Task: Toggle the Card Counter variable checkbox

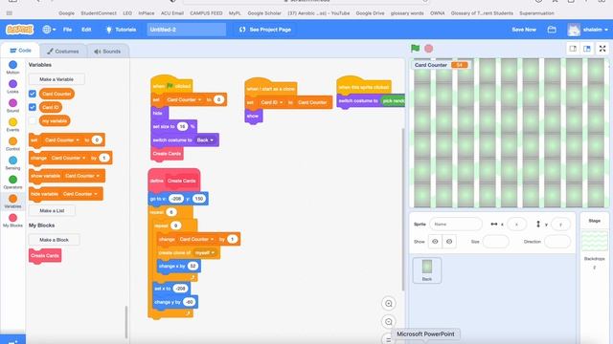Action: (33, 94)
